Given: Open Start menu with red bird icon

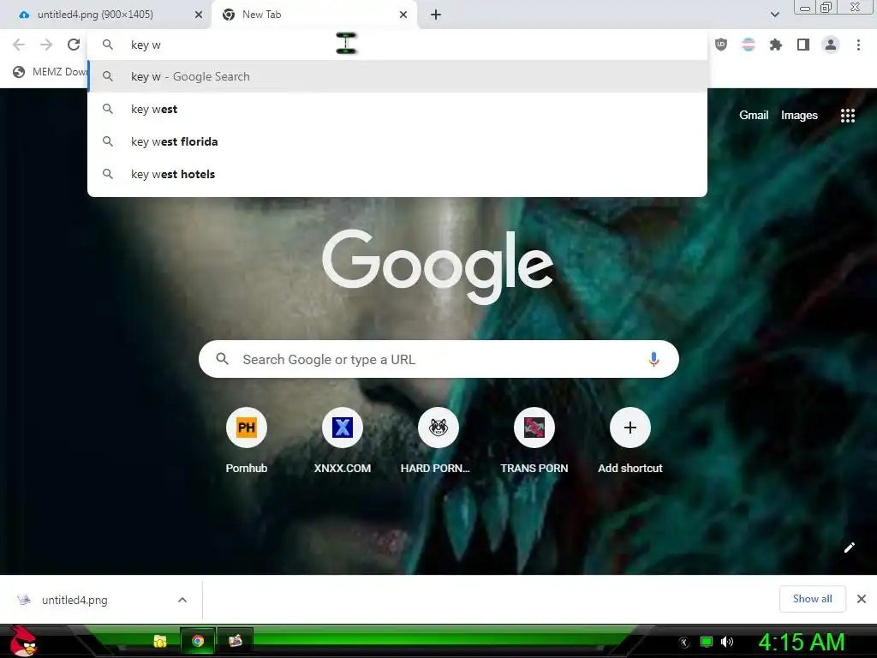Looking at the screenshot, I should point(24,641).
